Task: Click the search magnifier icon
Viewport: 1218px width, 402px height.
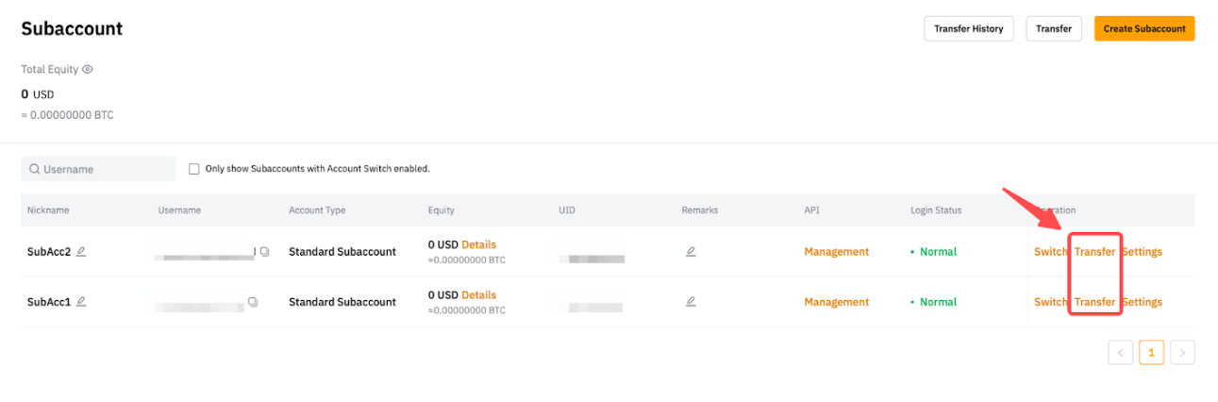Action: 34,169
